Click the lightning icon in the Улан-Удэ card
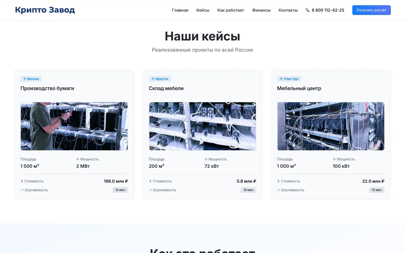This screenshot has height=253, width=405. click(334, 159)
